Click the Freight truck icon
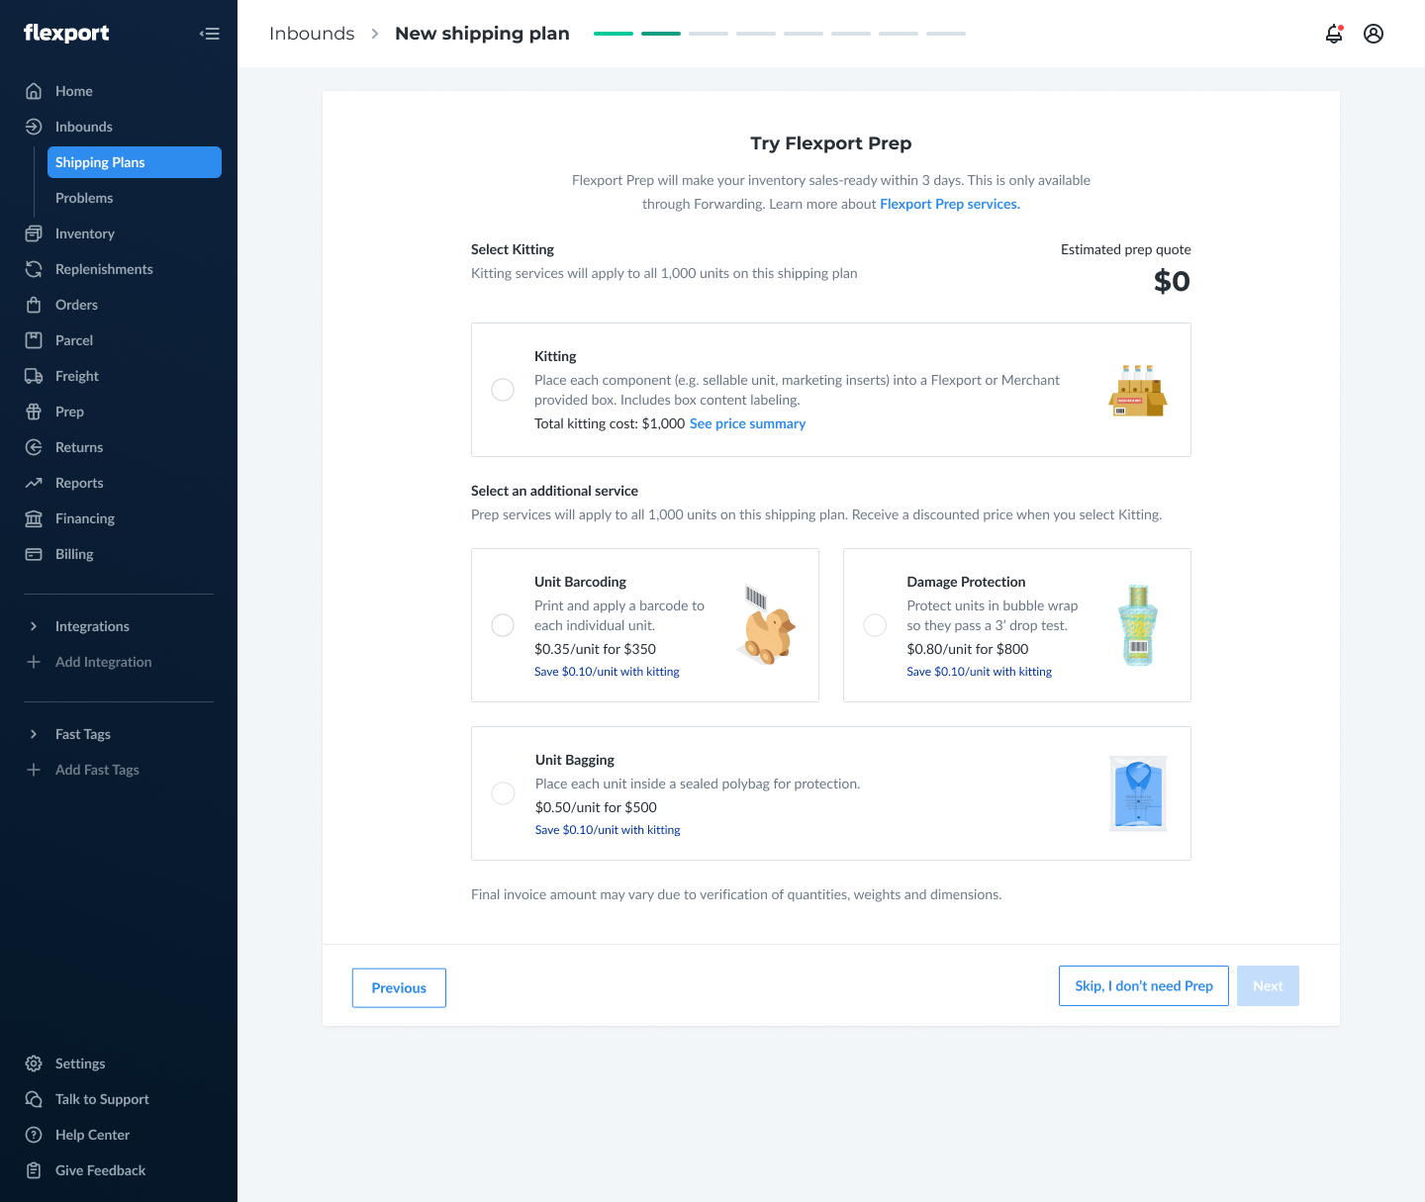The height and width of the screenshot is (1202, 1425). (34, 376)
